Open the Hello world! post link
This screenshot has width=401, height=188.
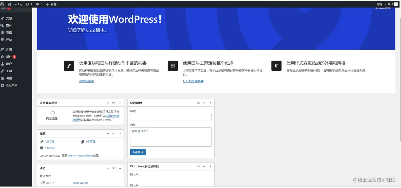point(80,183)
